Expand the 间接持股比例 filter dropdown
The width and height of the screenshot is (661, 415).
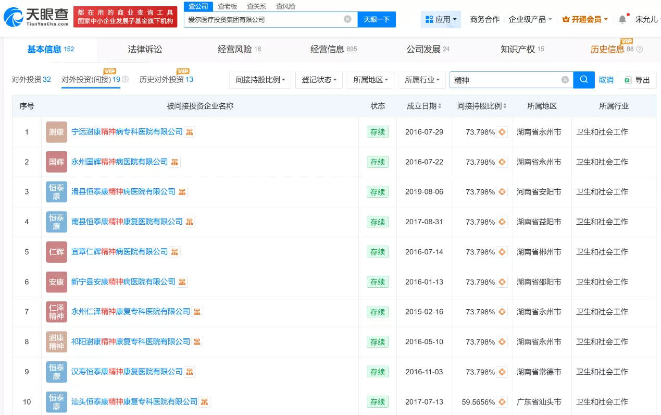coord(260,80)
